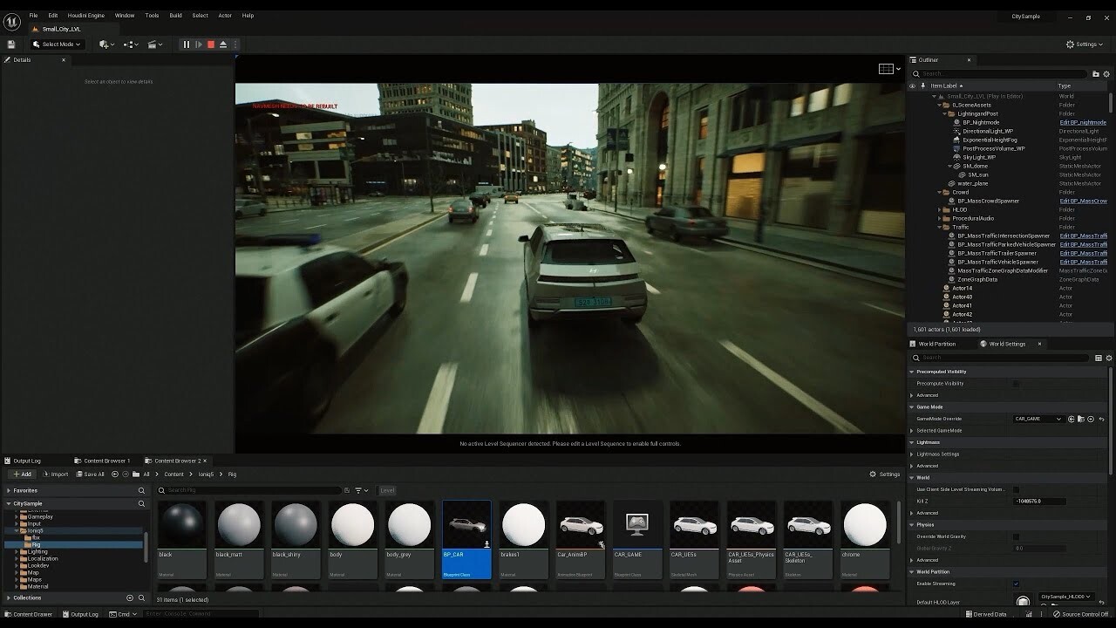Screen dimensions: 1116x628
Task: Open the cinematics clapperboard tool
Action: 153,44
